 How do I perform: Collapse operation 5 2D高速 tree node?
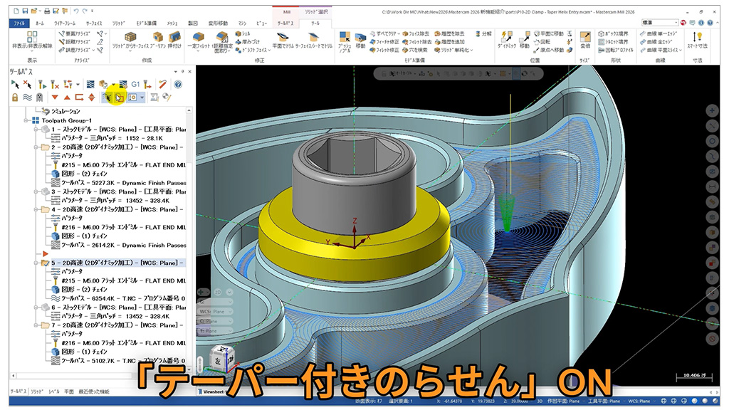click(34, 263)
